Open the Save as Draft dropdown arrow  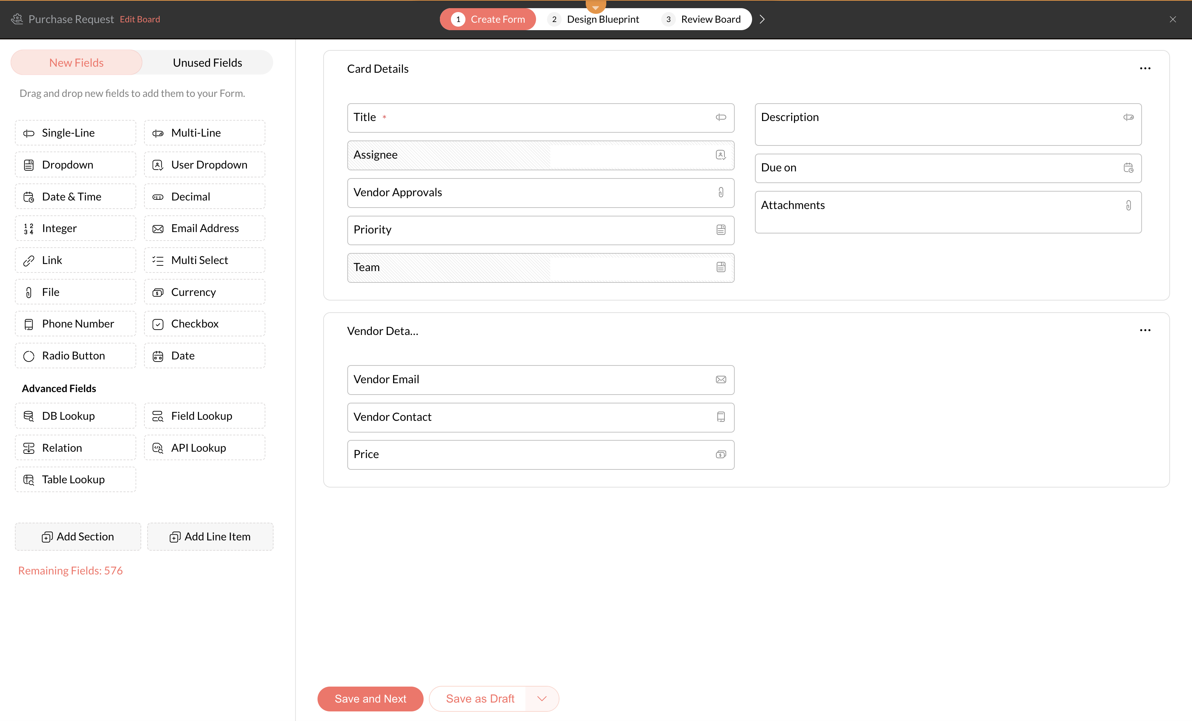tap(541, 698)
